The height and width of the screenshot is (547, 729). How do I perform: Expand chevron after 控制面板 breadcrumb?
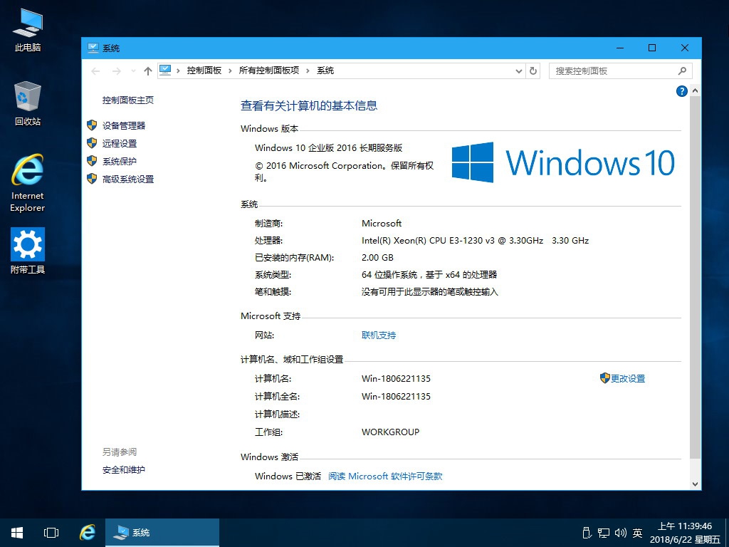point(230,71)
